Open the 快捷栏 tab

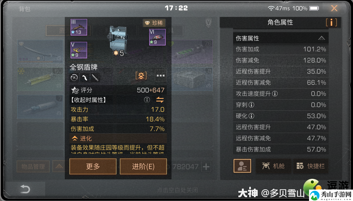point(311,166)
